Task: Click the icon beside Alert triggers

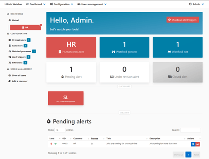Action: (x=10, y=57)
